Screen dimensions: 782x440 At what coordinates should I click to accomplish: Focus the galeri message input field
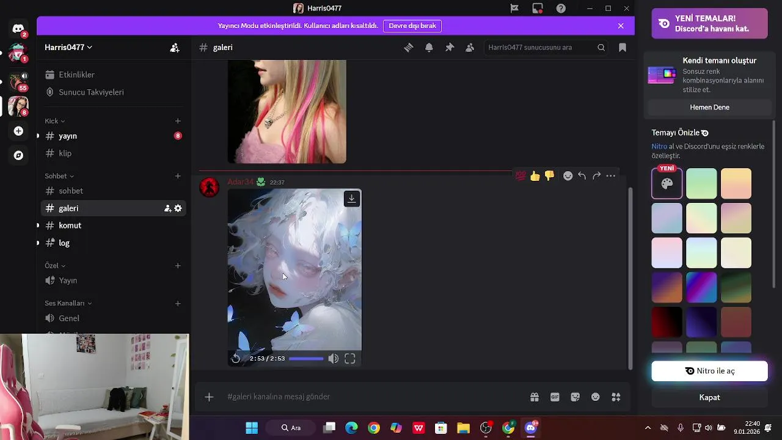373,397
